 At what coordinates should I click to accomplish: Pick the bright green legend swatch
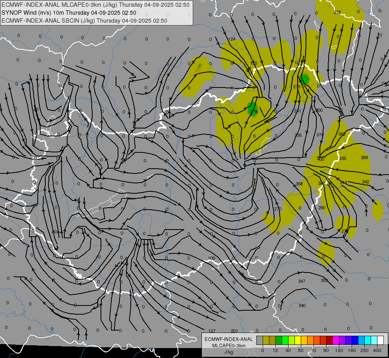285,340
